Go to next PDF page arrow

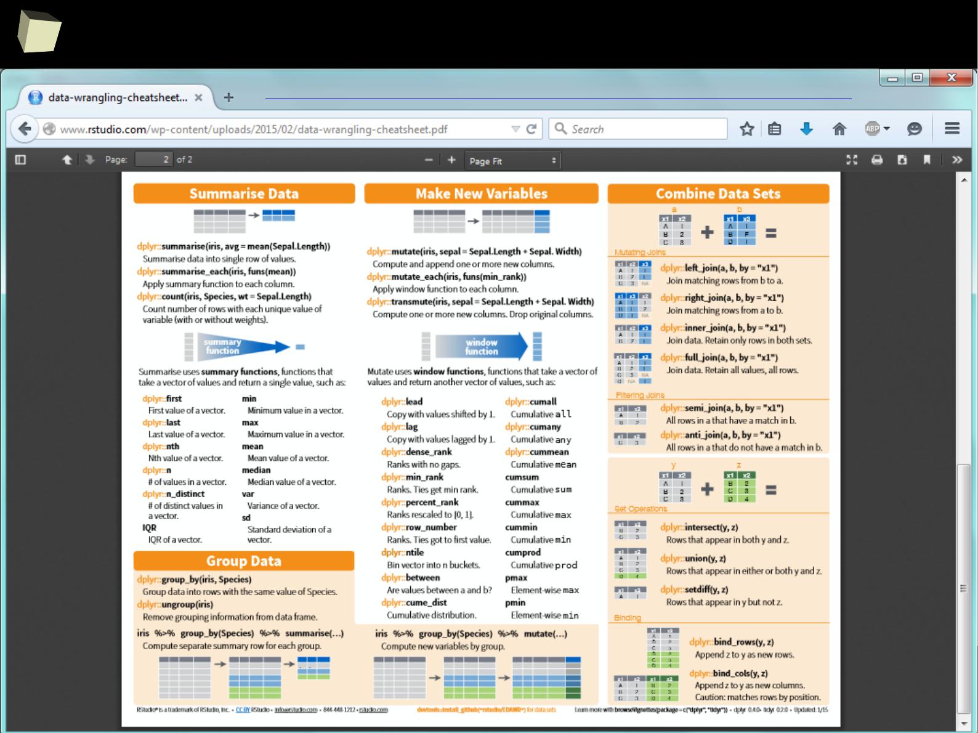pos(90,160)
